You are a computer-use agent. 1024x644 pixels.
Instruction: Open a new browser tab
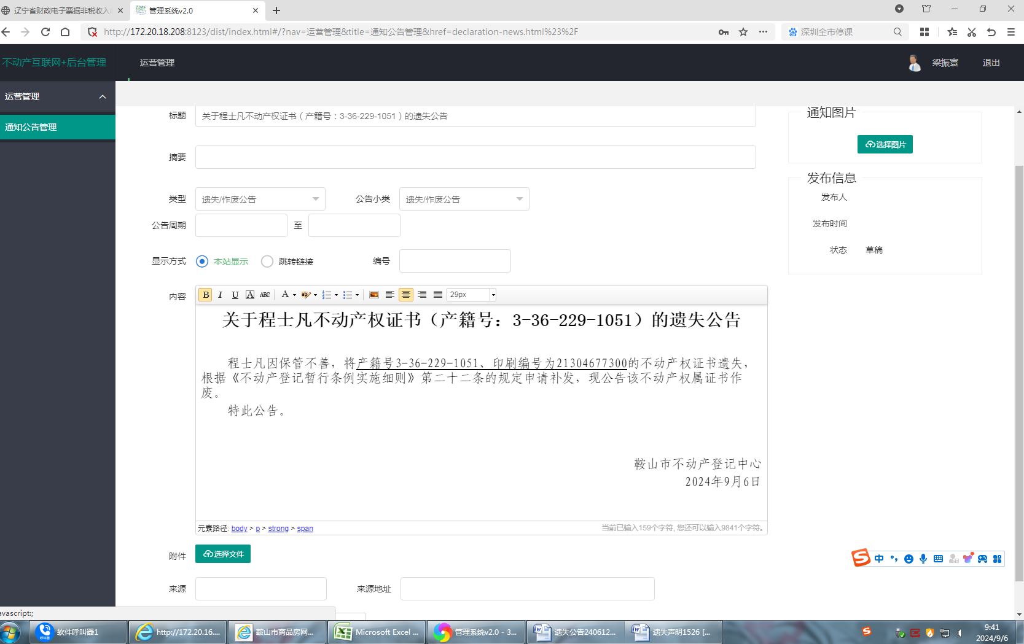pos(276,10)
